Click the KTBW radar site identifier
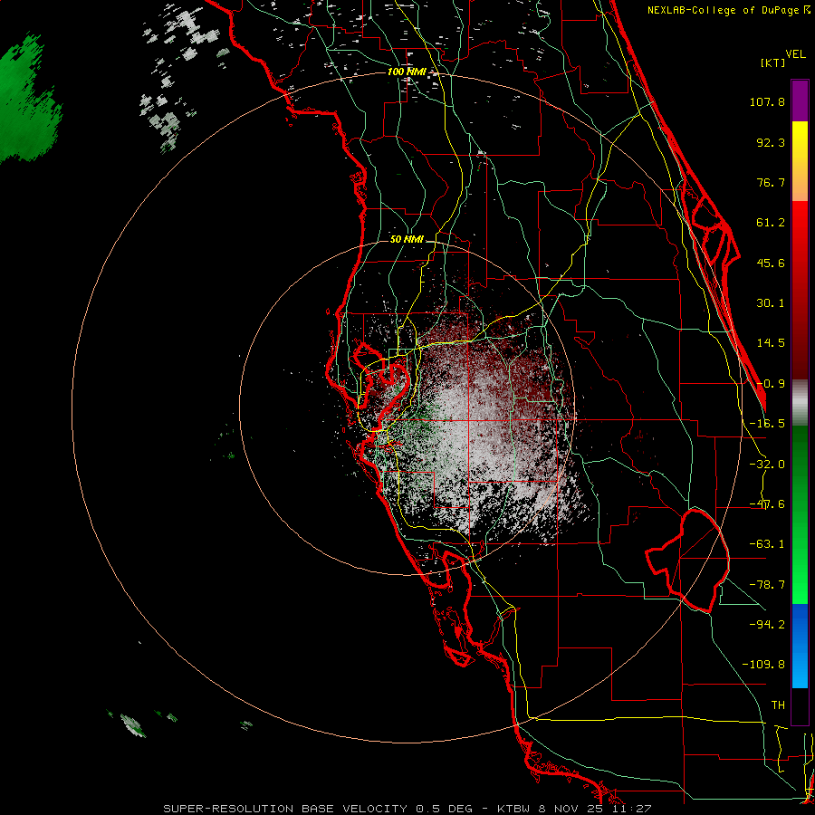Viewport: 815px width, 815px height. coord(514,809)
